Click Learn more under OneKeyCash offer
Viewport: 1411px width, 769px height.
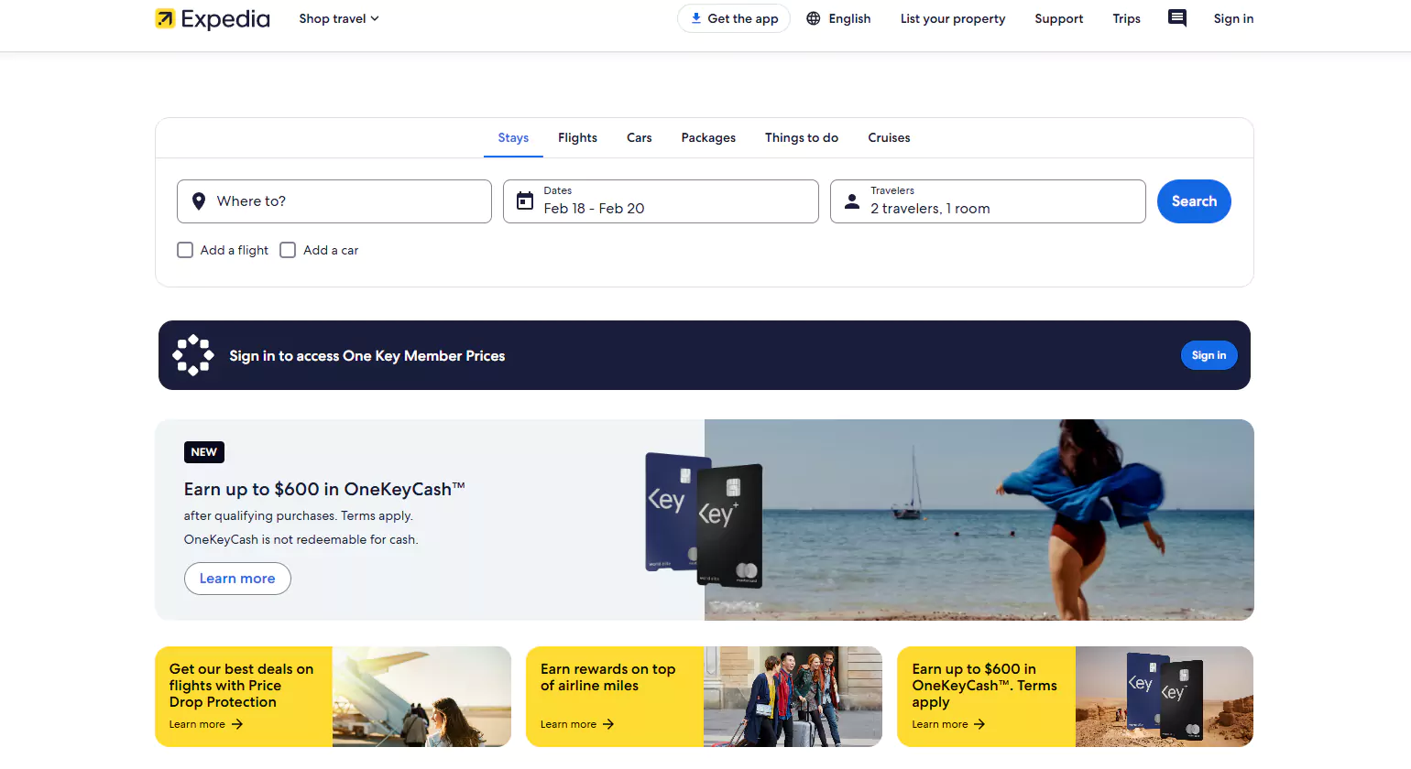pyautogui.click(x=237, y=579)
